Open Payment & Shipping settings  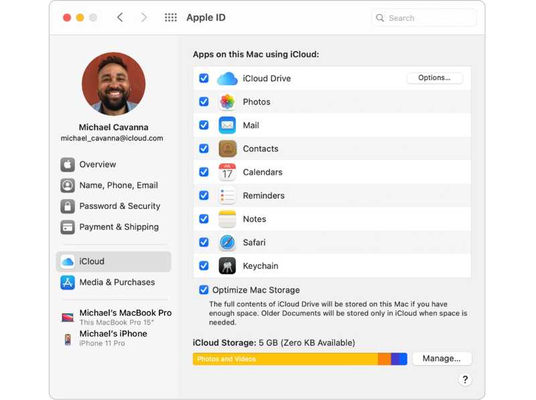[113, 227]
